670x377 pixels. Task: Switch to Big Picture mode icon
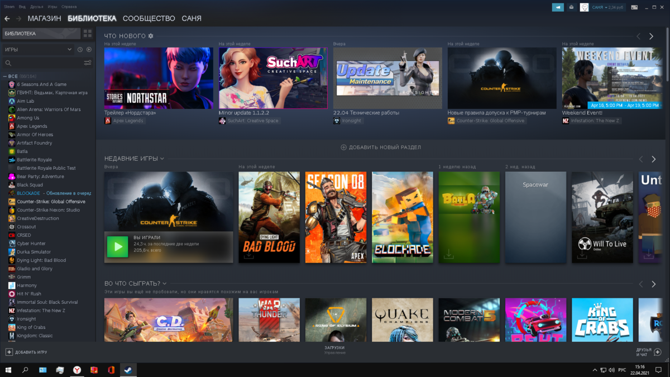point(634,7)
